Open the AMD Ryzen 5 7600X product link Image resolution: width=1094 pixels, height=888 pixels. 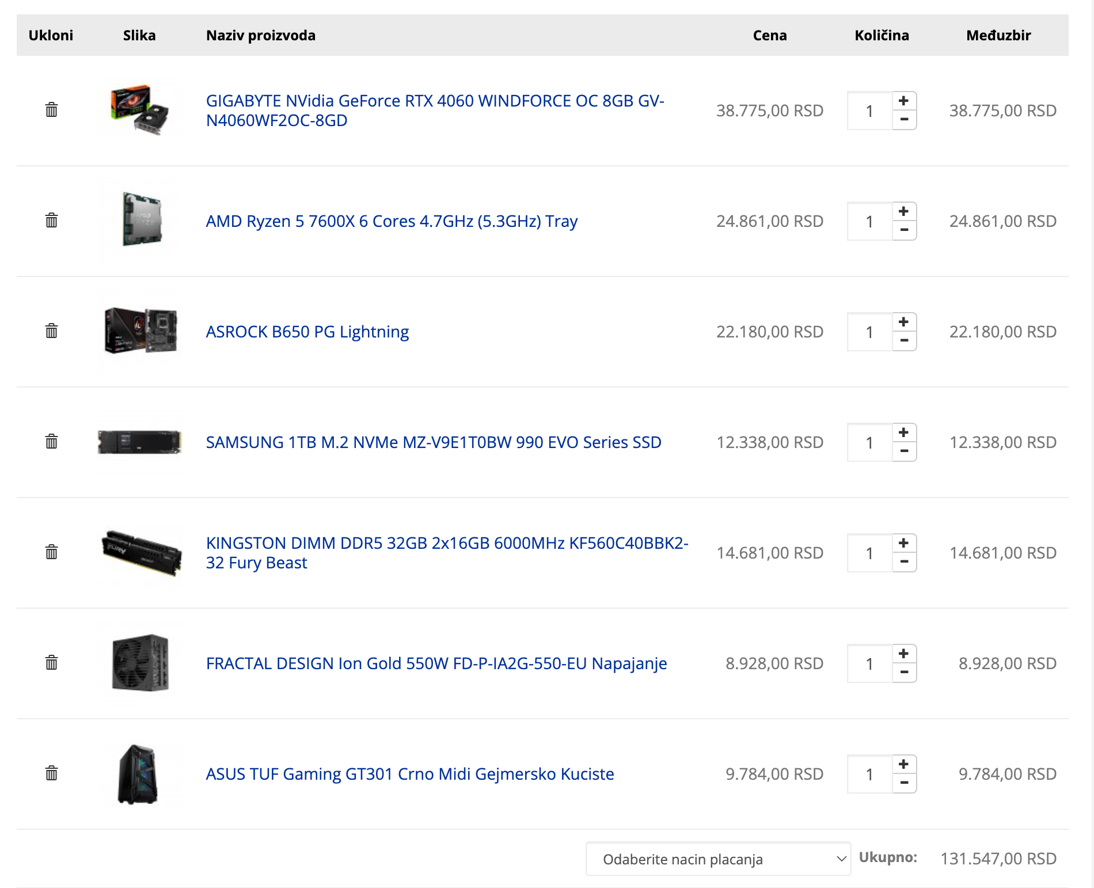coord(392,221)
